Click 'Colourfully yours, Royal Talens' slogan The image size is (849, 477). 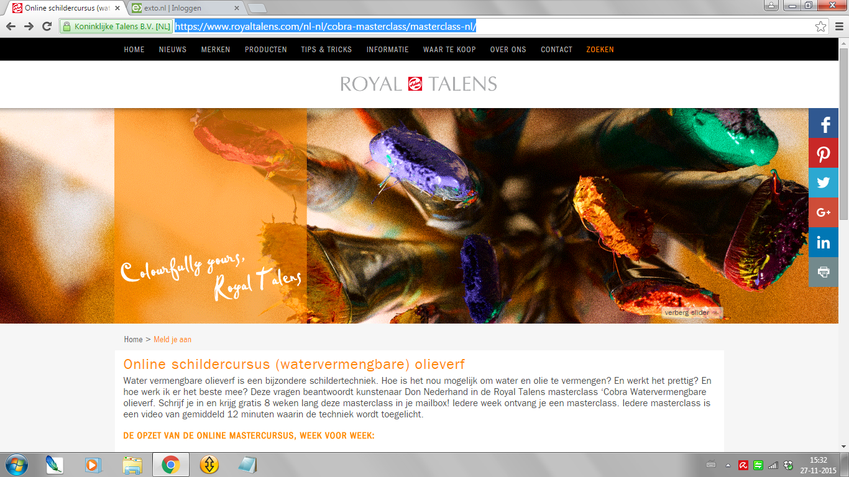[211, 278]
